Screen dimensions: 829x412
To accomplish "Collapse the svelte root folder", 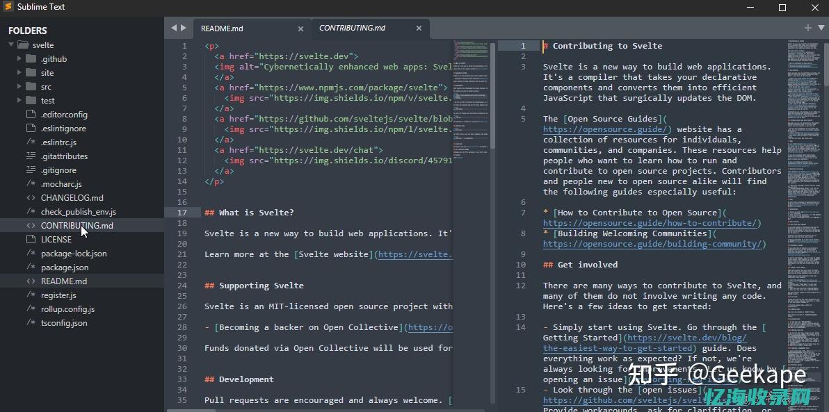I will click(x=10, y=45).
